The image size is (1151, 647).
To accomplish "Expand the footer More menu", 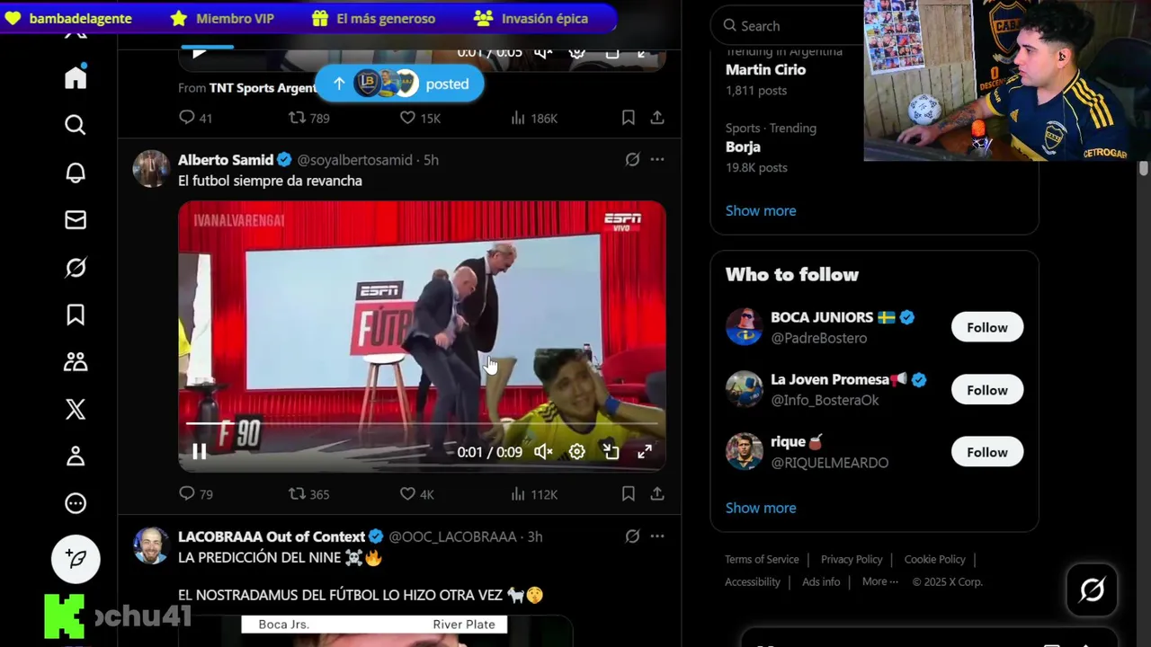I will tap(880, 581).
